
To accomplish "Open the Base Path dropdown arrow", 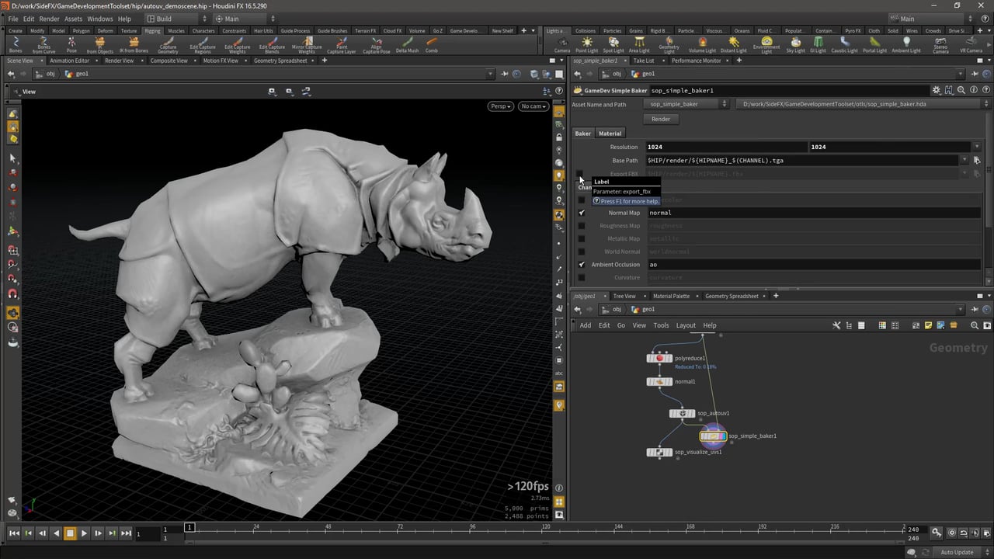I will point(964,161).
